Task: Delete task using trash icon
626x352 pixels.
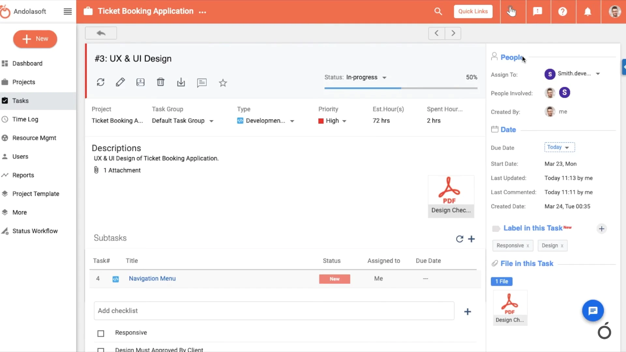Action: [160, 82]
